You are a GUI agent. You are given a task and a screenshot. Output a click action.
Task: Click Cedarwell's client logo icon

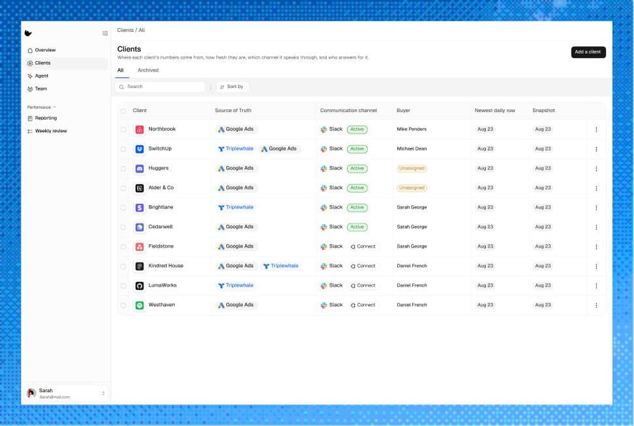140,227
